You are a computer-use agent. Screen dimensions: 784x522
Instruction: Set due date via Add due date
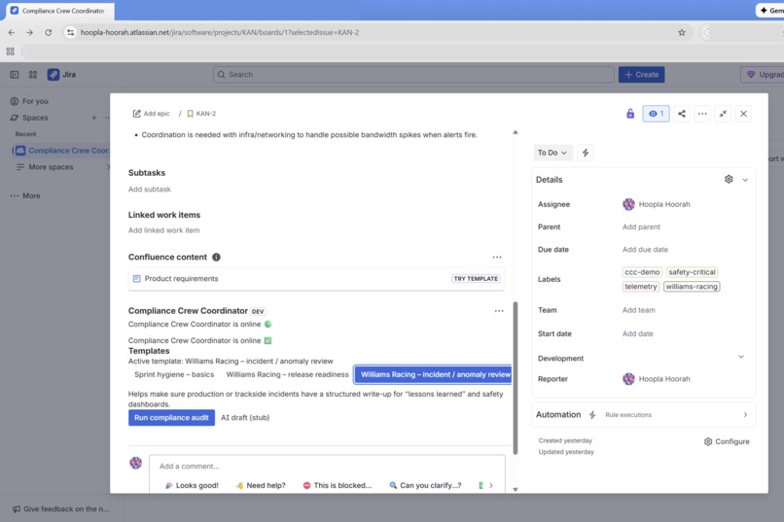[645, 249]
